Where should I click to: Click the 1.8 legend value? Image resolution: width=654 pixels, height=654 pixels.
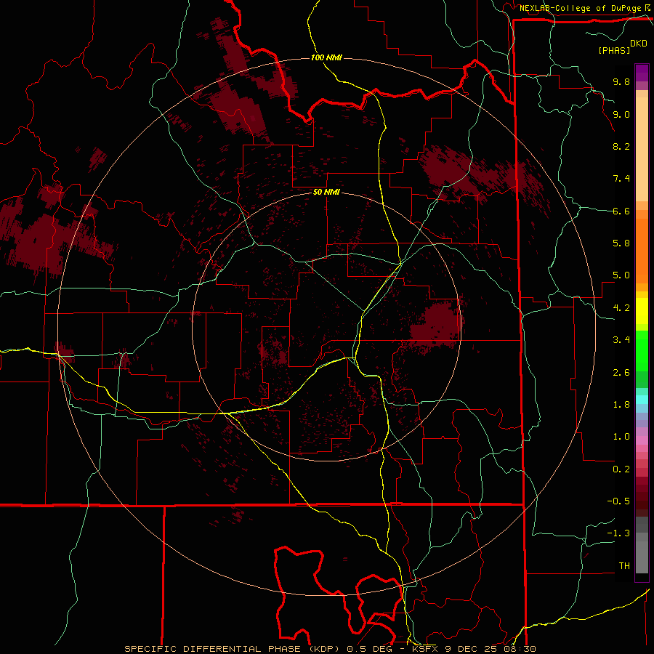(621, 405)
